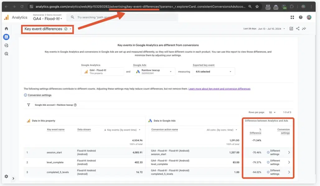Open Admin settings gear icon
This screenshot has width=320, height=186.
coord(6,176)
